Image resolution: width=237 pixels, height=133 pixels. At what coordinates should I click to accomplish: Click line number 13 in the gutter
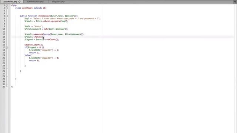(x=4, y=37)
